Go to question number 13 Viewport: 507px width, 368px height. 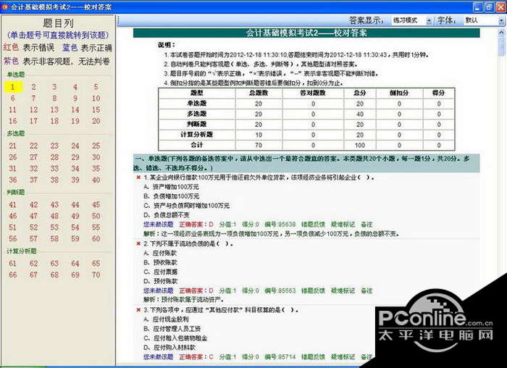pyautogui.click(x=54, y=109)
